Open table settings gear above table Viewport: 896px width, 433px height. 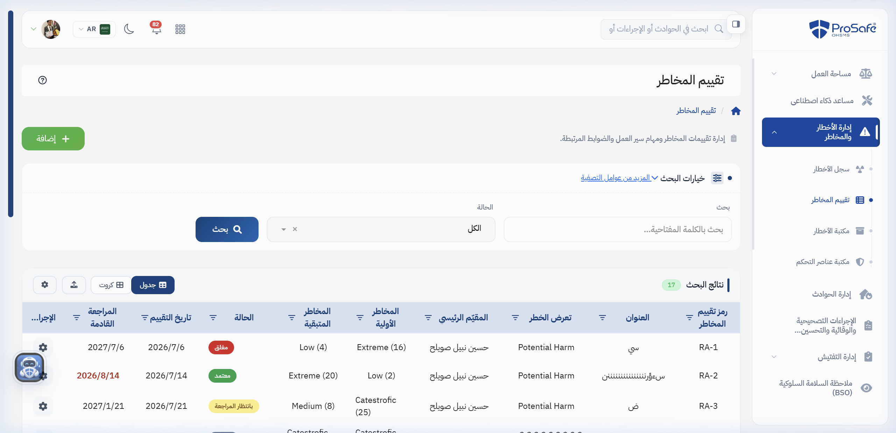(x=45, y=285)
